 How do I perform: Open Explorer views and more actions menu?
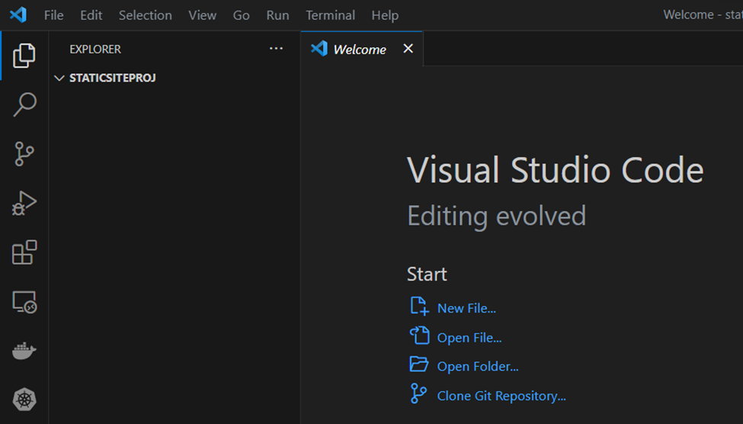click(x=276, y=48)
